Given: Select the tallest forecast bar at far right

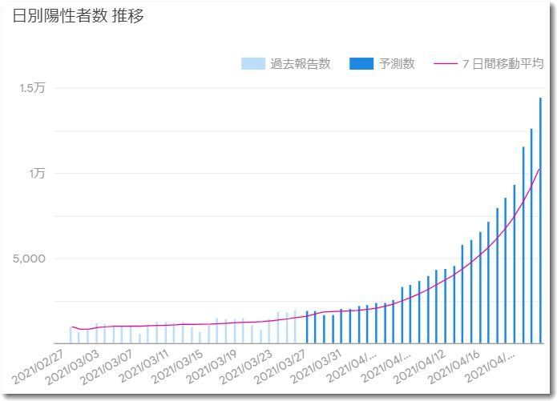Looking at the screenshot, I should [540, 220].
